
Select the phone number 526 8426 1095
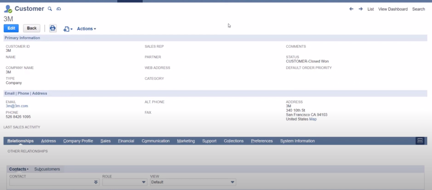[x=18, y=116]
